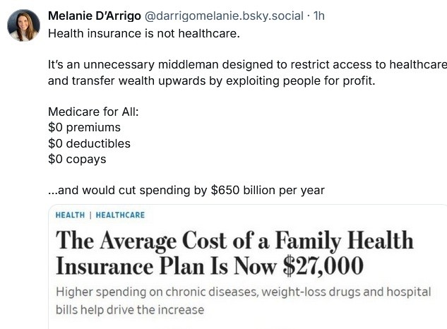Click the "$0 premiums" line
Image resolution: width=447 pixels, height=329 pixels.
[84, 127]
